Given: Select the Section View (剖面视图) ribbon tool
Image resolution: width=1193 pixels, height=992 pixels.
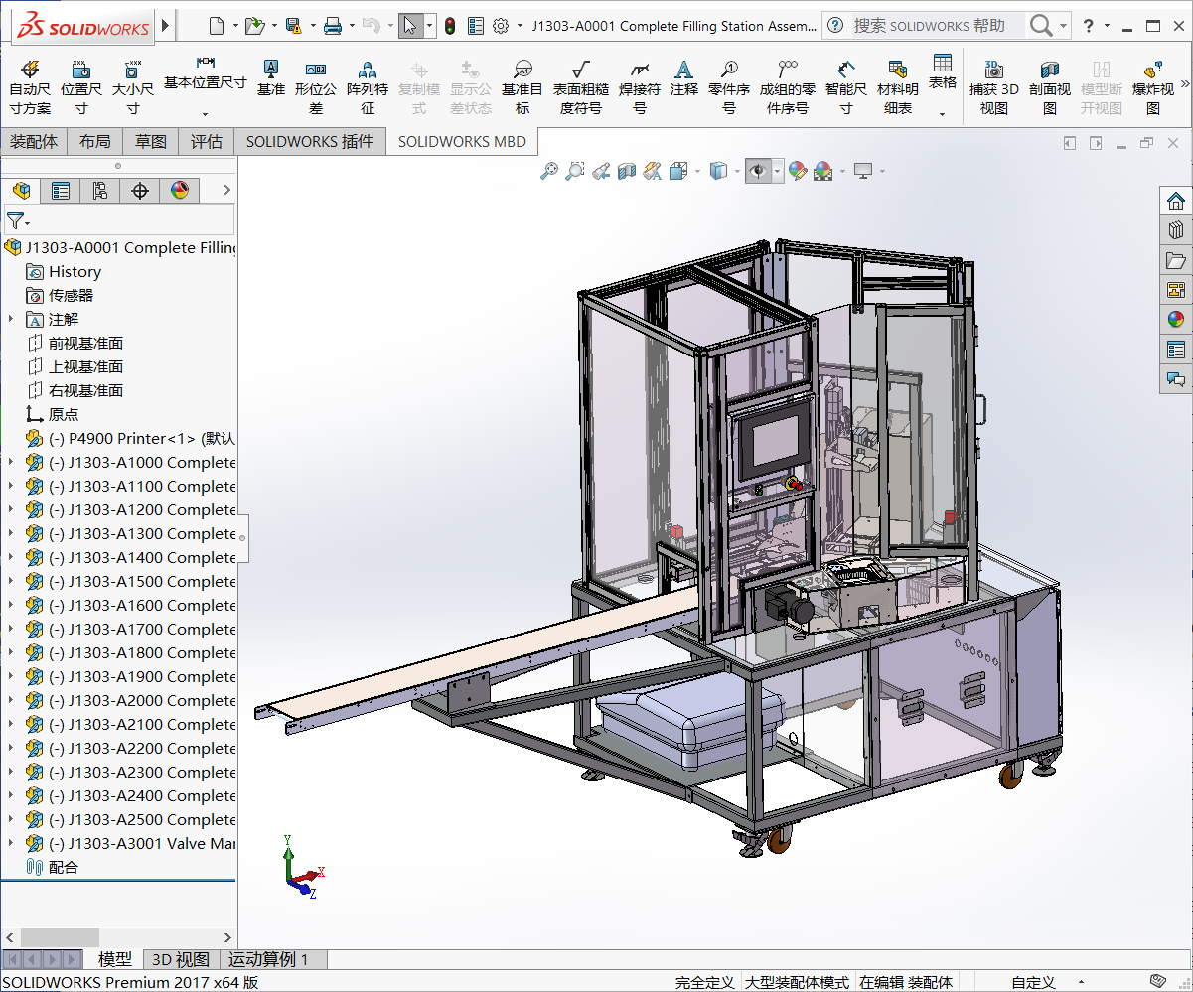Looking at the screenshot, I should point(1050,86).
